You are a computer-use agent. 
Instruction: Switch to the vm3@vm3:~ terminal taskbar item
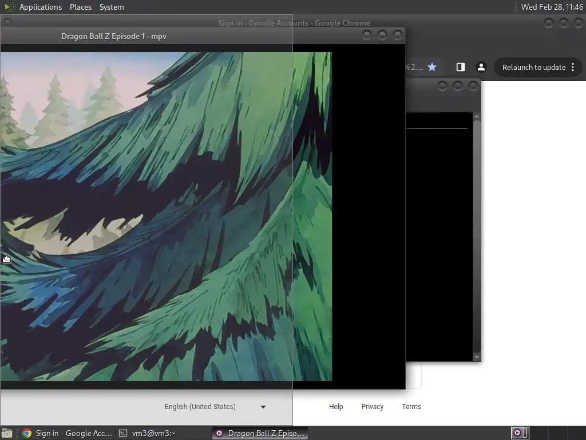click(147, 433)
